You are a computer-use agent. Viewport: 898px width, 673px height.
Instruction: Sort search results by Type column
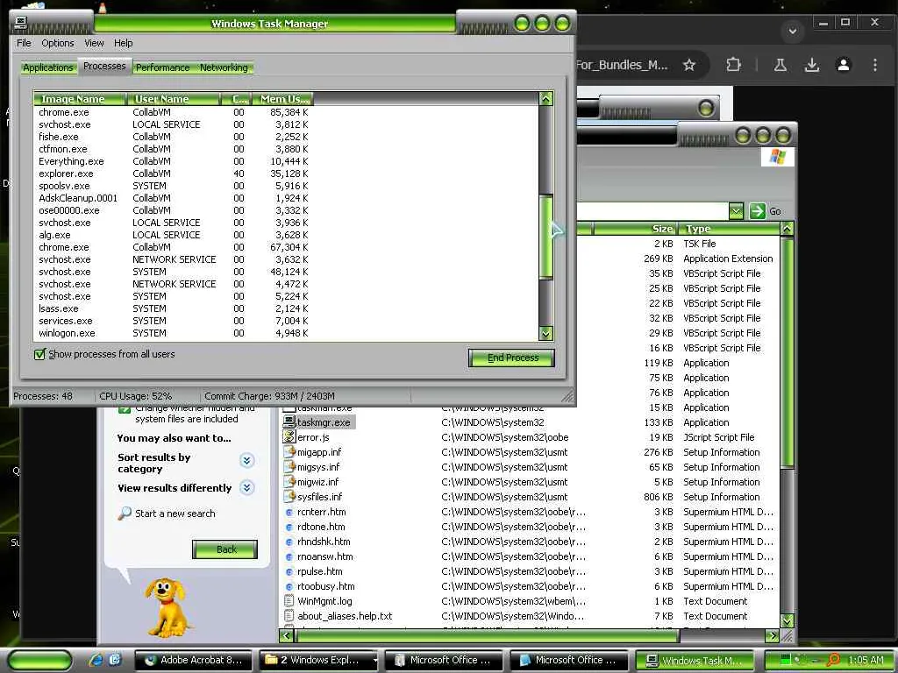point(729,229)
